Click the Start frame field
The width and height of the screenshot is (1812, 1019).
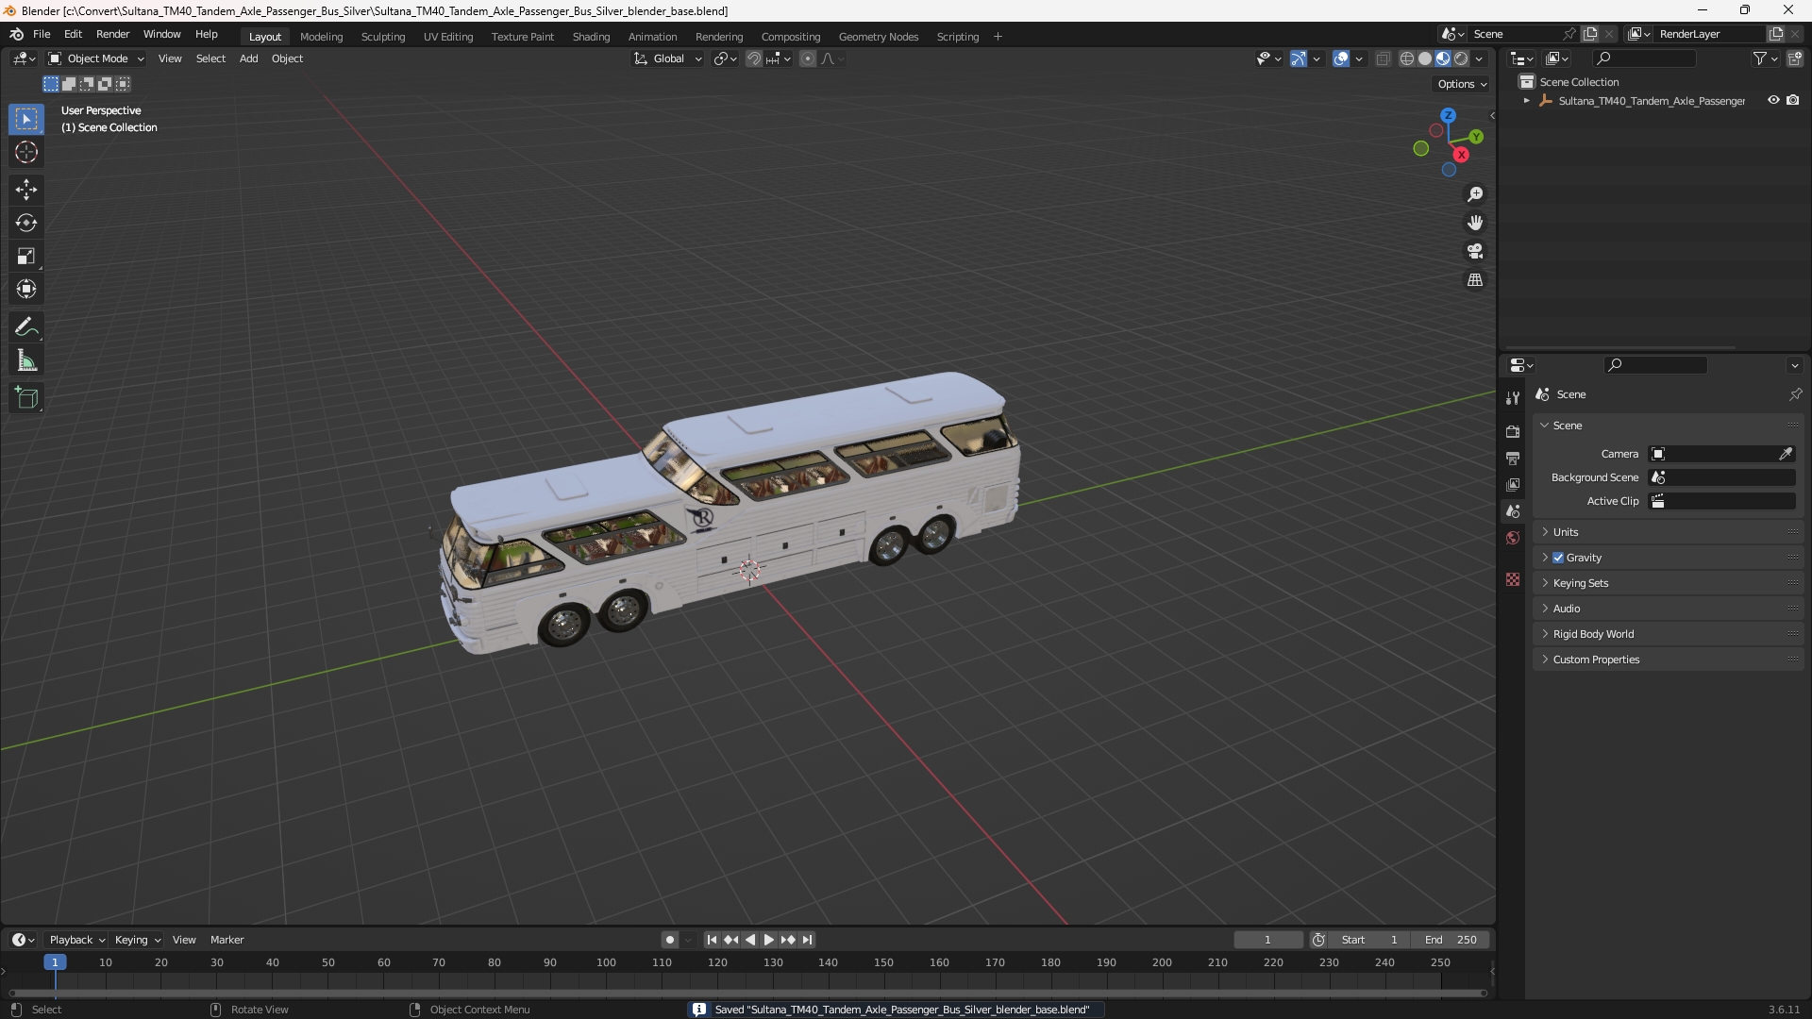[x=1368, y=940]
